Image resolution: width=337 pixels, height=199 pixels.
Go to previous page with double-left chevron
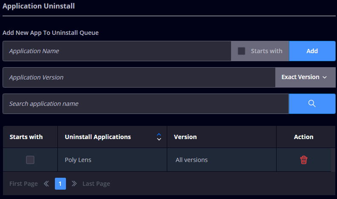coord(46,184)
